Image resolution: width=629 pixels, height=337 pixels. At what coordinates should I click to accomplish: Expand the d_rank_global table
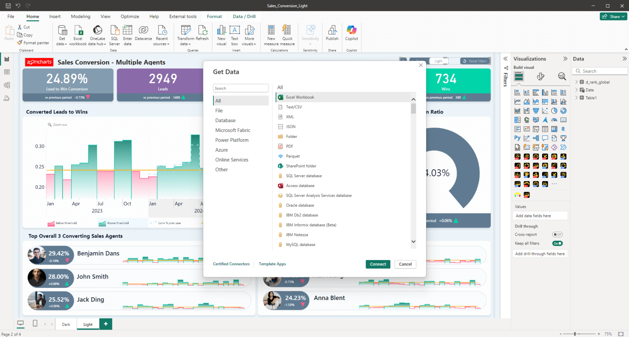click(576, 82)
